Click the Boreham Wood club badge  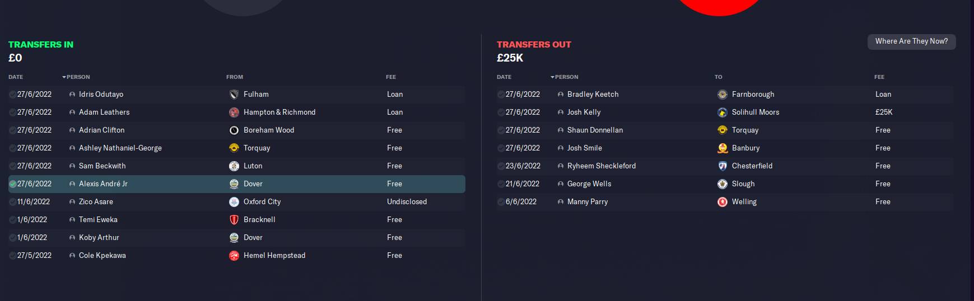pos(234,130)
